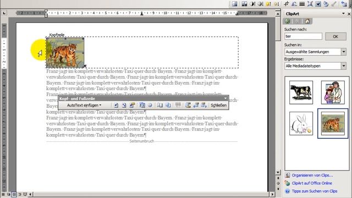Click the Suchen nach text field
Screen dimensions: 352x198
303,36
